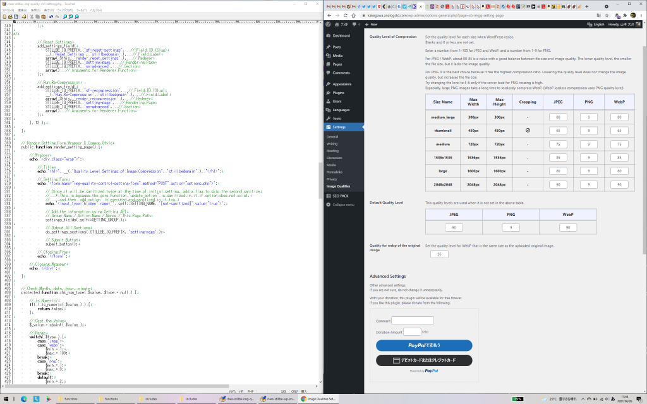Edit default WebP quality level field

click(x=568, y=227)
